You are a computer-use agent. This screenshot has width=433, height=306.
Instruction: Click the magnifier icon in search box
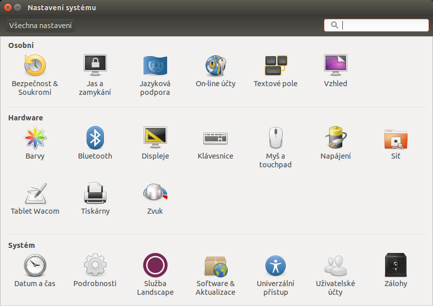(334, 25)
